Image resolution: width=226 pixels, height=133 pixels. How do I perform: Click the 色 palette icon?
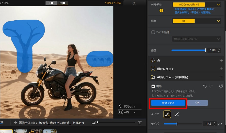[153, 60]
